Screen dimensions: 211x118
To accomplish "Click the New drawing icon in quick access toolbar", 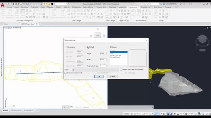I will [x=8, y=4].
